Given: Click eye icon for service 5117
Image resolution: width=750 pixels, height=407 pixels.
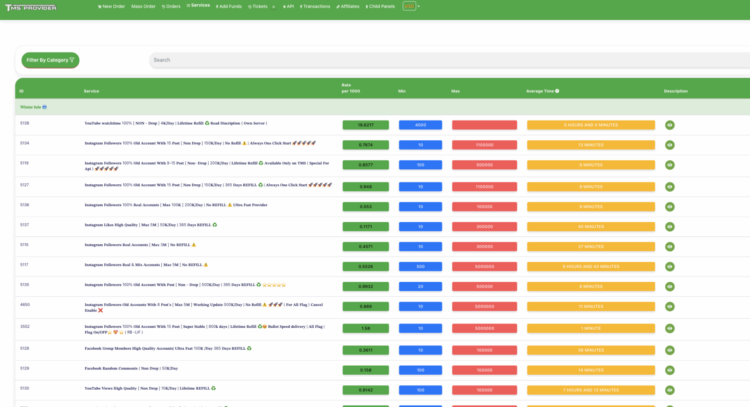Looking at the screenshot, I should pos(670,267).
